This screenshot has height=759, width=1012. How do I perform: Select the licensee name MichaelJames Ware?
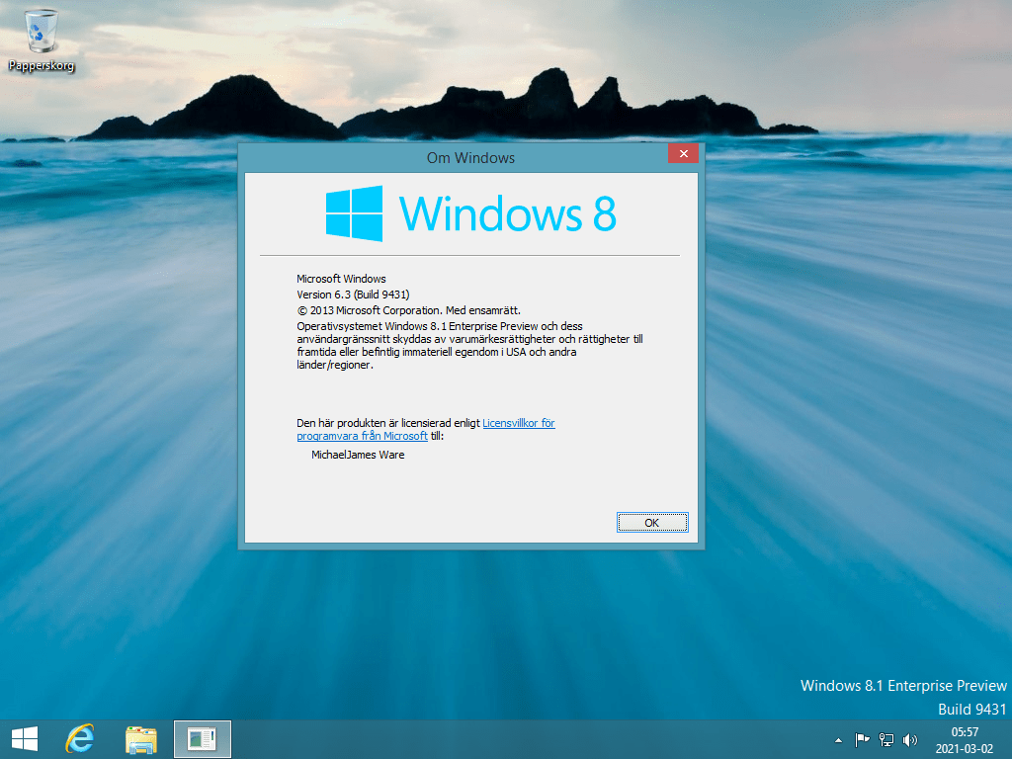coord(359,454)
